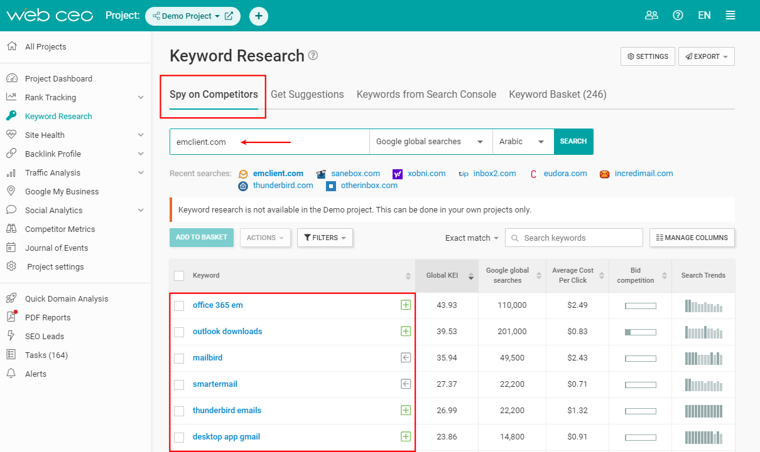Screen dimensions: 760x452
Task: Add 'desktop app gmail' via plus icon
Action: click(406, 437)
